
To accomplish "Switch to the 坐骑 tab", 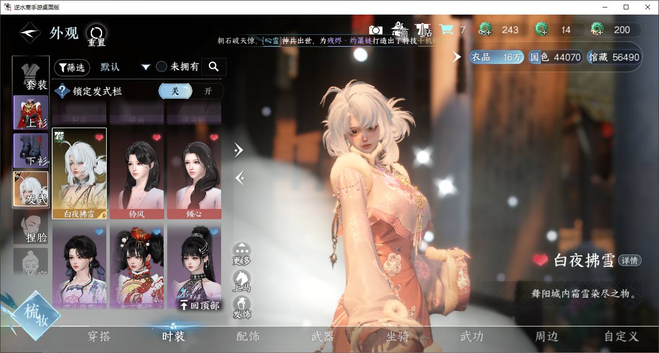I will (397, 336).
